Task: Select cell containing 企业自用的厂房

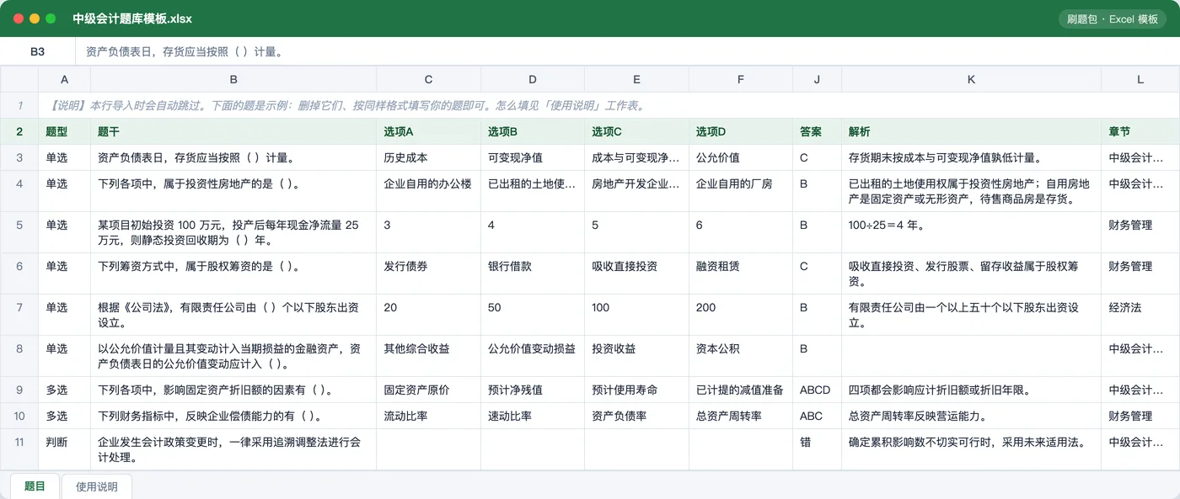Action: [741, 191]
